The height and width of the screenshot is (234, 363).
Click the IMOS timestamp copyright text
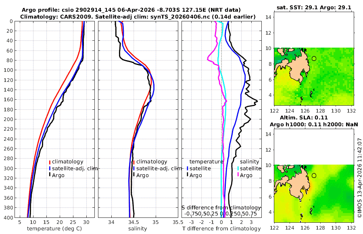tap(359, 178)
